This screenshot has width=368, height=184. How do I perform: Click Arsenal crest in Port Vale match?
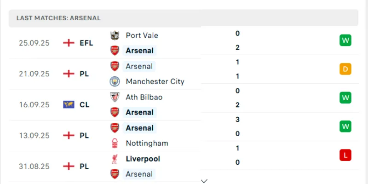pos(115,51)
